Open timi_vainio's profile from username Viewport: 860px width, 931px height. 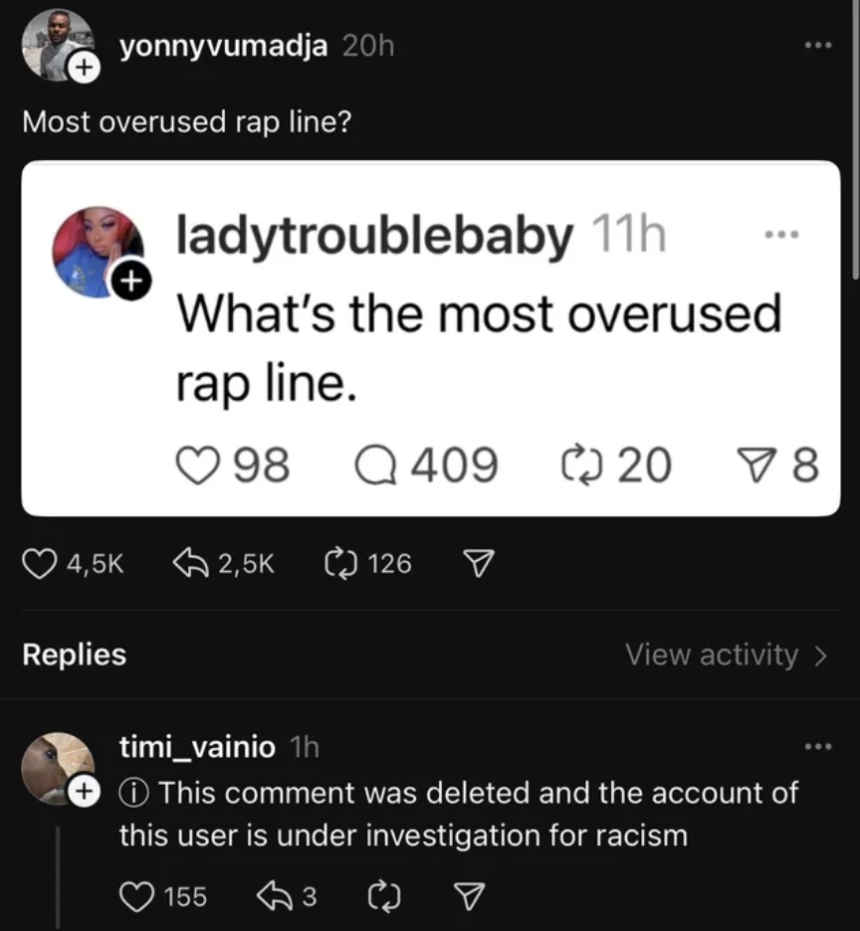pos(197,746)
